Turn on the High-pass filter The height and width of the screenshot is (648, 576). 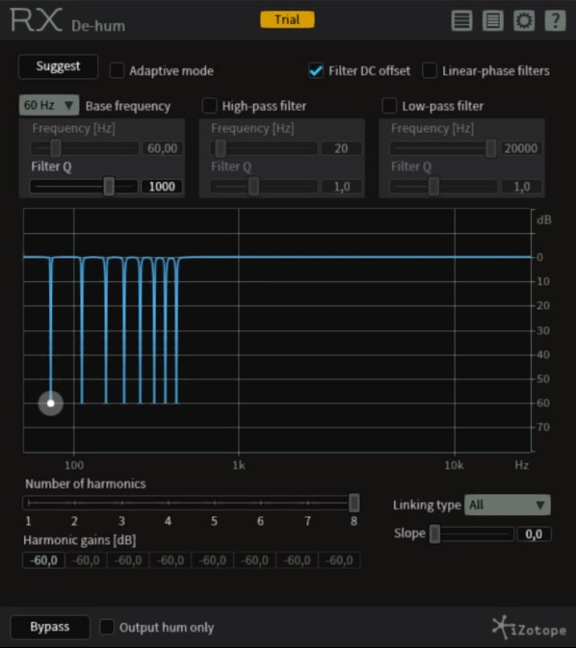click(210, 105)
